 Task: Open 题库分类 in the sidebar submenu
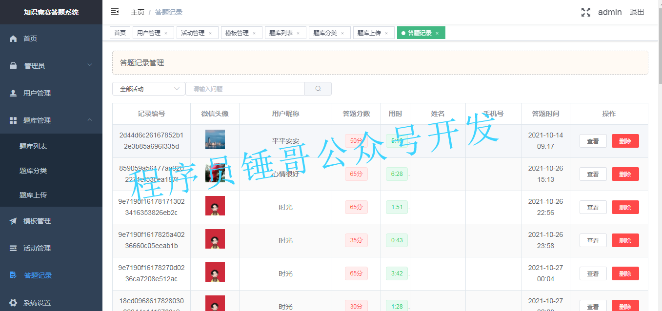click(x=51, y=170)
